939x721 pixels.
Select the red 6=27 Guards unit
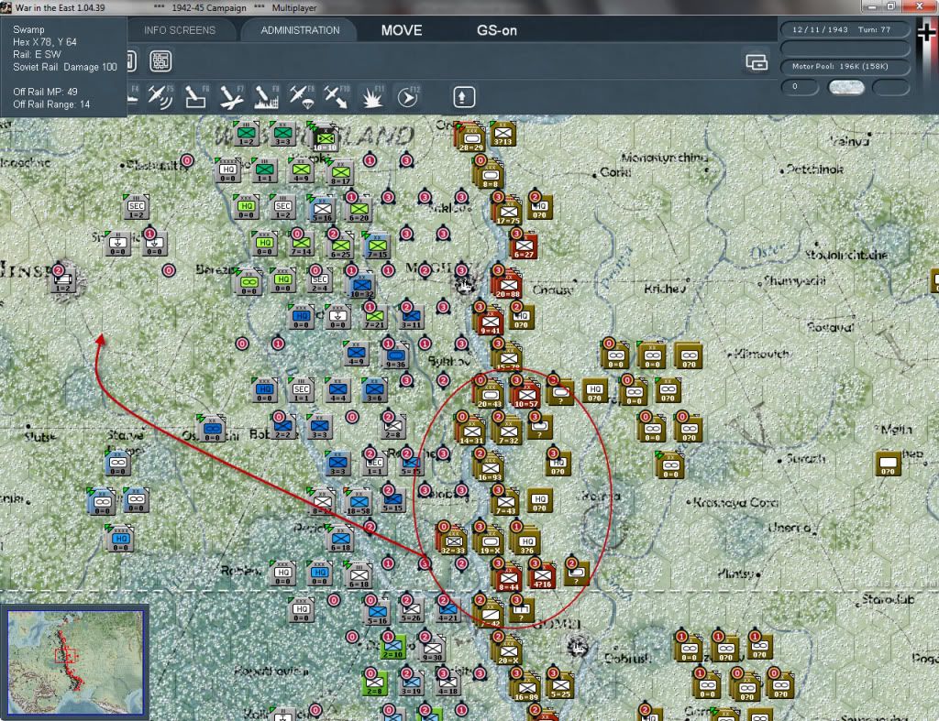pyautogui.click(x=524, y=246)
